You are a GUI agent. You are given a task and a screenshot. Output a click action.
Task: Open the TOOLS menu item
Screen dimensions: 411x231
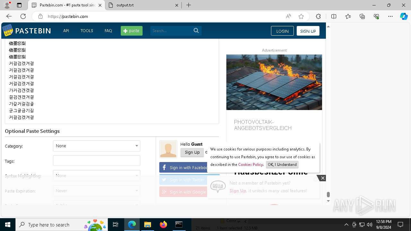(87, 31)
